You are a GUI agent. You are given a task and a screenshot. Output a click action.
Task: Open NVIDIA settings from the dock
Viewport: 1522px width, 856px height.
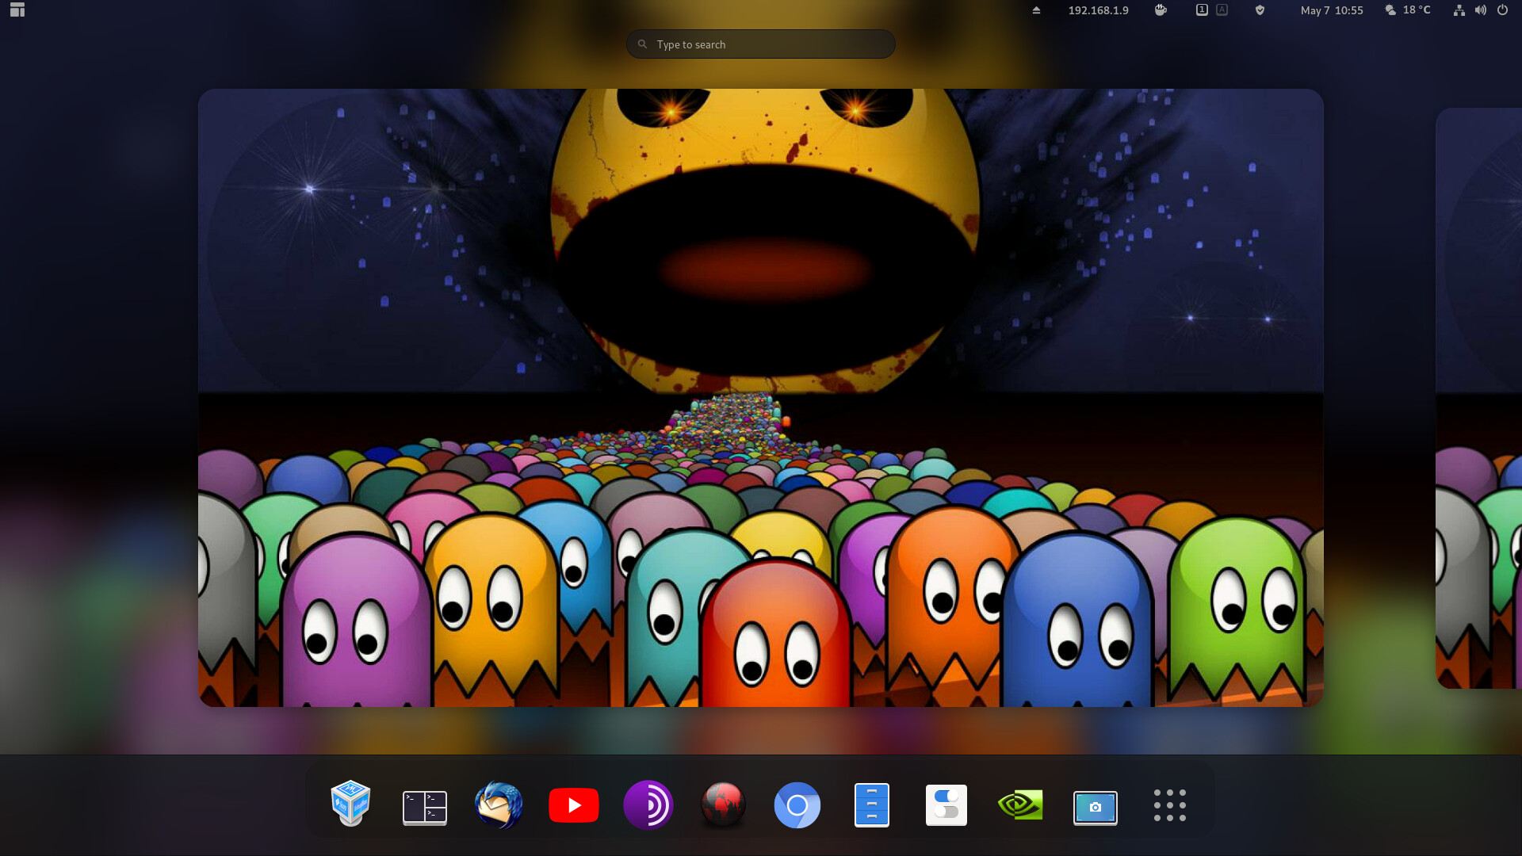1020,805
